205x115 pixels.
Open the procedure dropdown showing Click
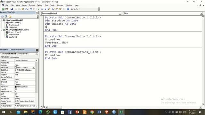pyautogui.click(x=201, y=13)
